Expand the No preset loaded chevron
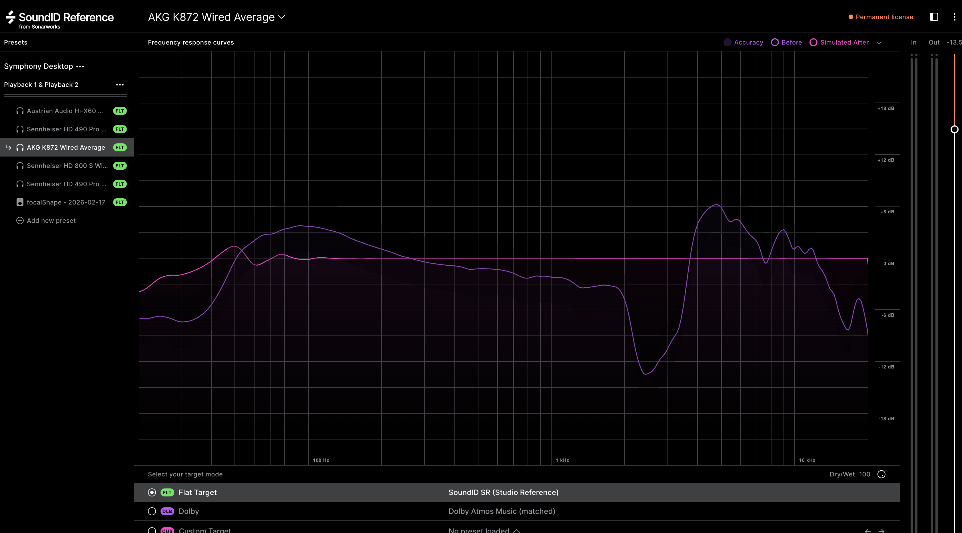 pyautogui.click(x=516, y=531)
